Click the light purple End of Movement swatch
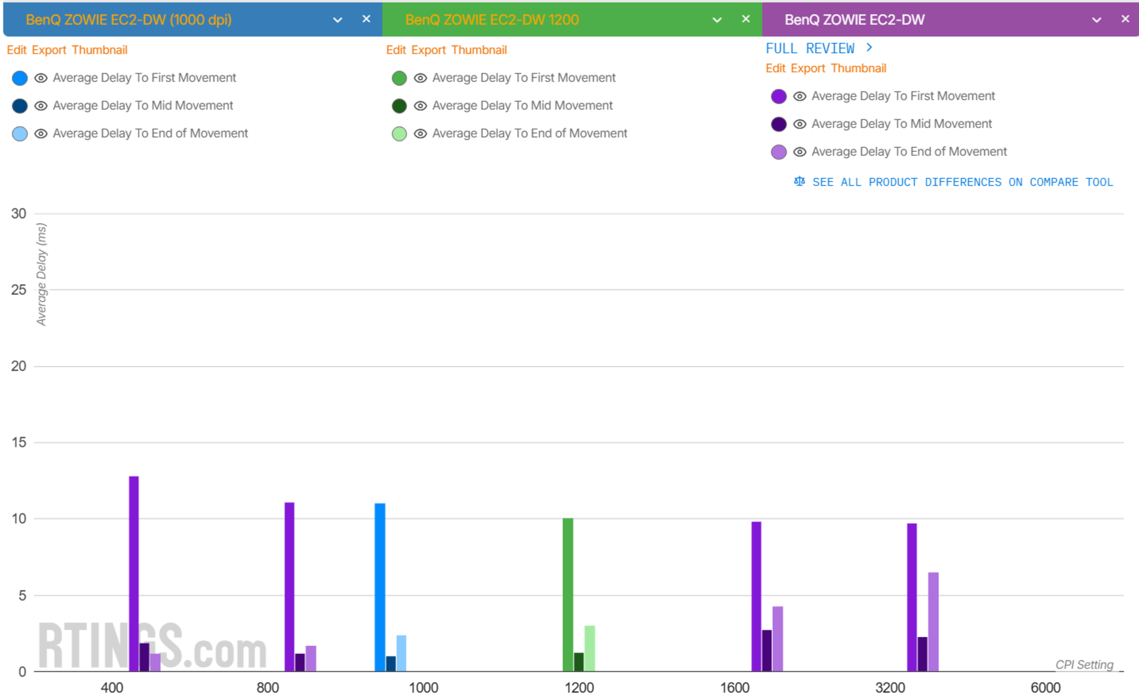 (x=779, y=152)
